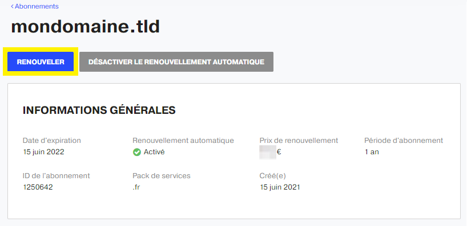Click the creation date 15 juin 2021
The height and width of the screenshot is (226, 467).
click(280, 187)
